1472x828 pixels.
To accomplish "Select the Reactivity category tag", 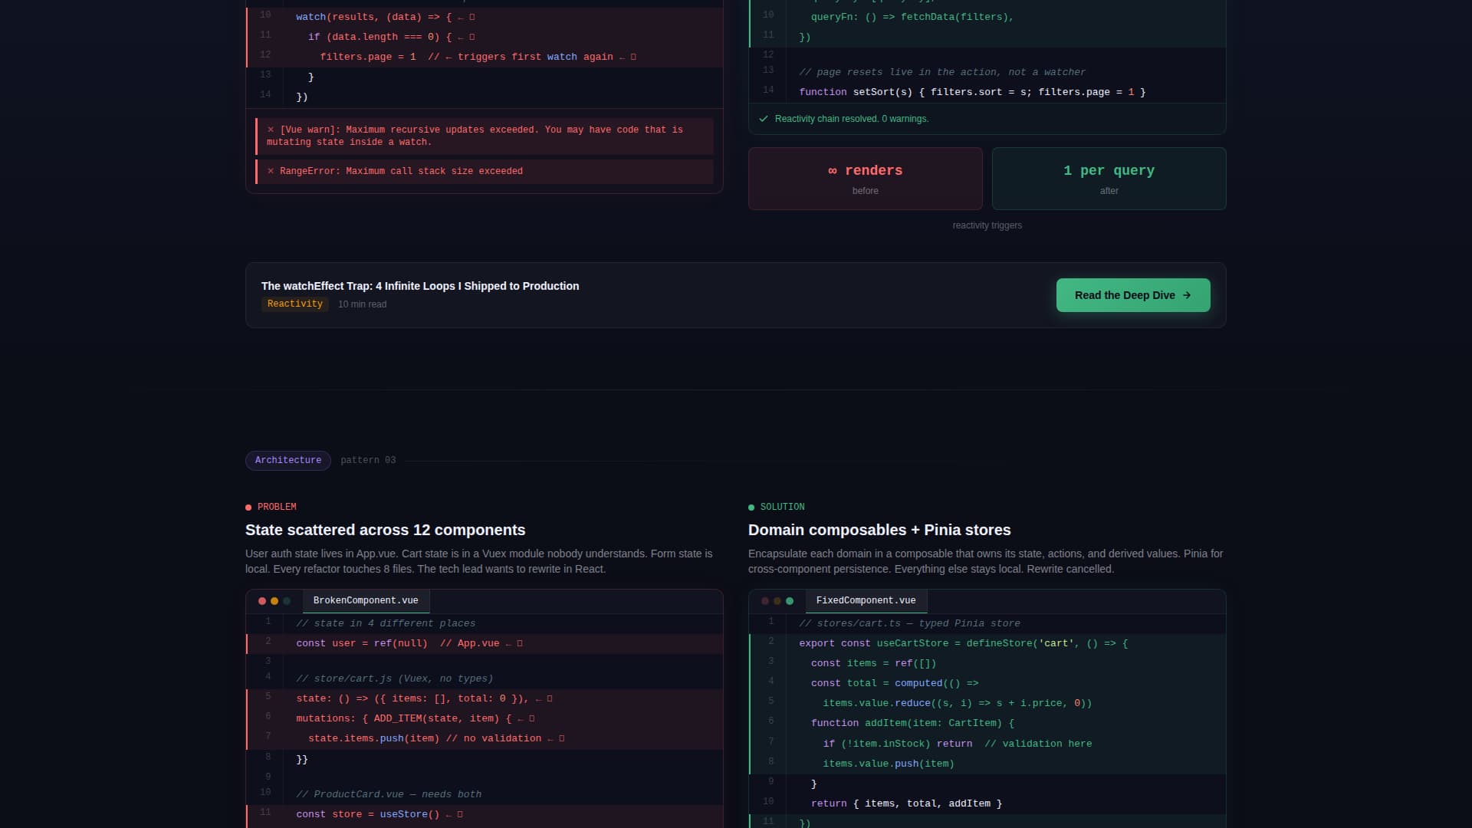I will [294, 304].
